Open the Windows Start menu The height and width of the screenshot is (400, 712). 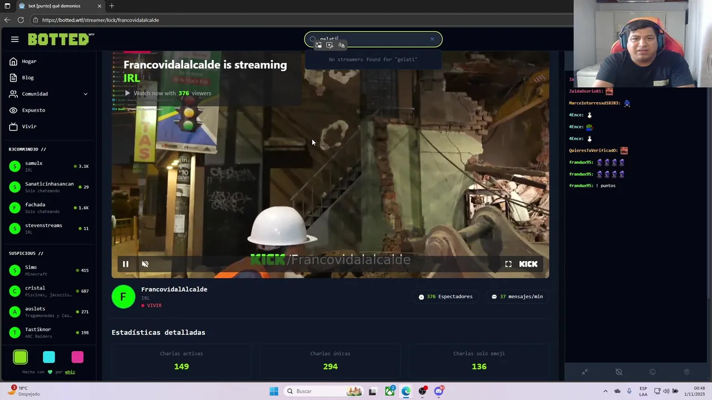pyautogui.click(x=274, y=391)
